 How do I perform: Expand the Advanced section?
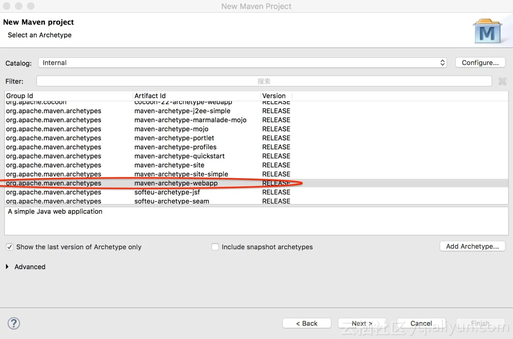tap(7, 267)
